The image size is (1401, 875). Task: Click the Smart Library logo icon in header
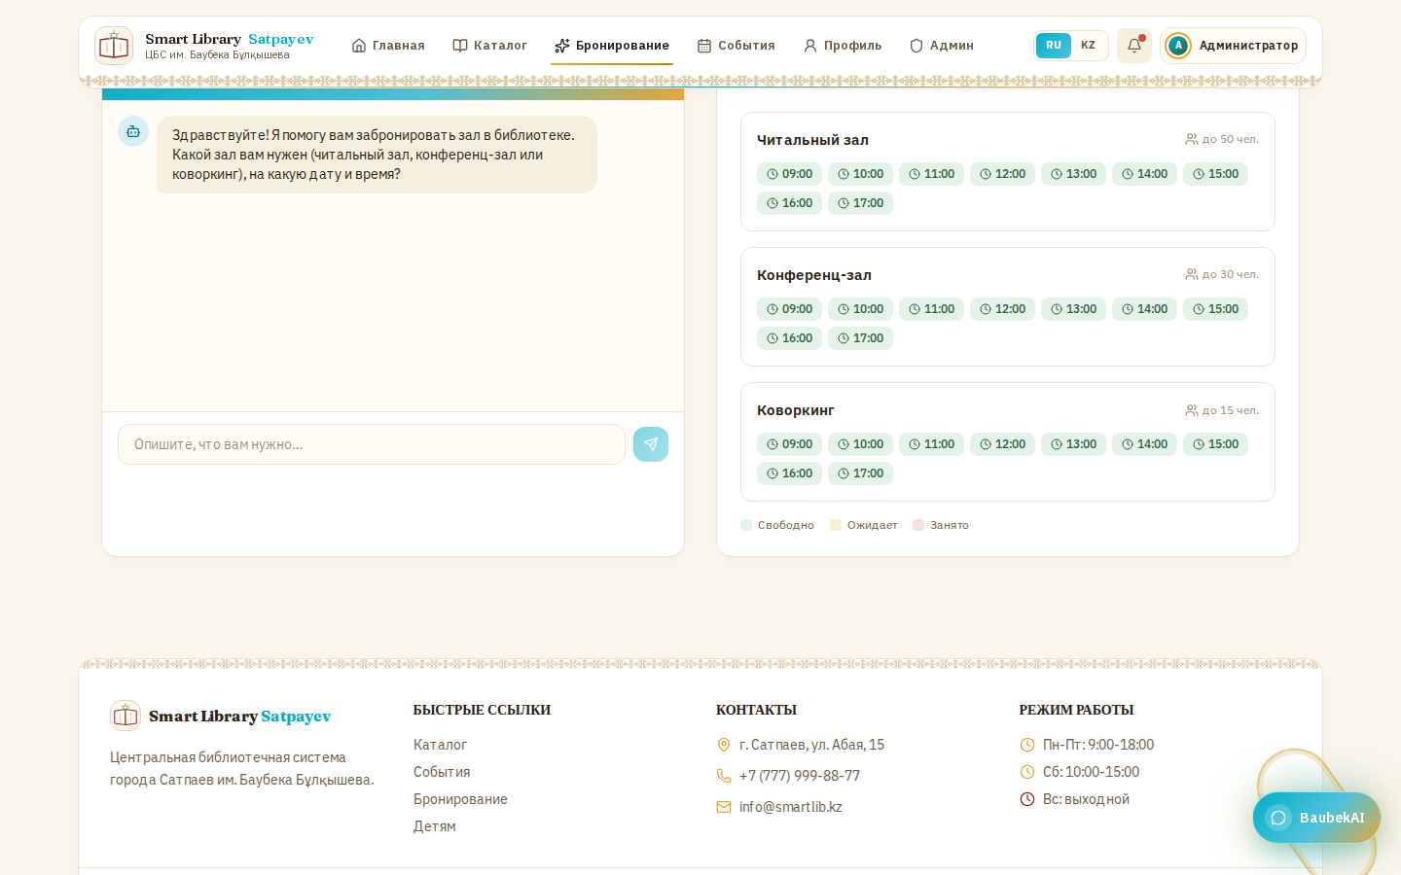tap(114, 46)
